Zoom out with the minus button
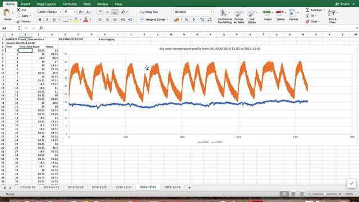359x202 pixels. (x=310, y=194)
